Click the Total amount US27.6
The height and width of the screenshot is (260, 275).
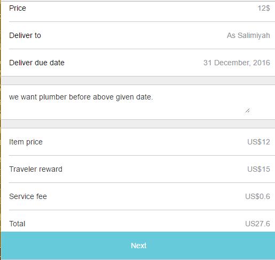pos(257,224)
